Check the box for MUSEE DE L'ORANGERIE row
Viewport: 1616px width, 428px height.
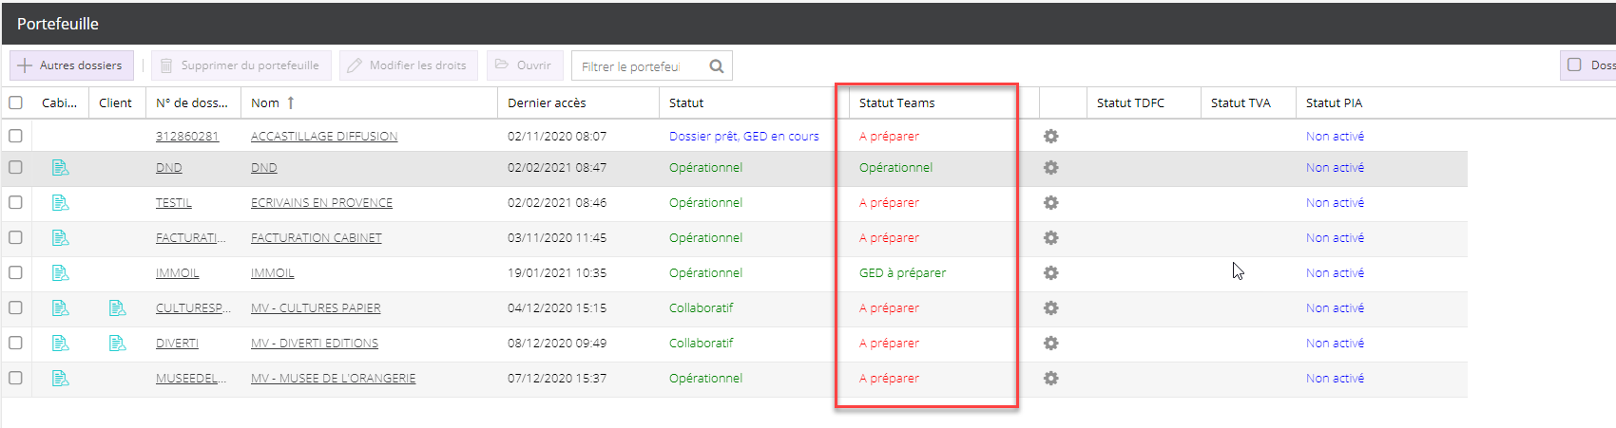pos(15,378)
